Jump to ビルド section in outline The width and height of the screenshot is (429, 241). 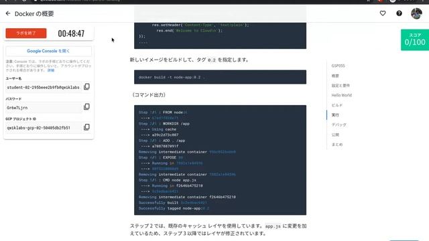point(336,105)
